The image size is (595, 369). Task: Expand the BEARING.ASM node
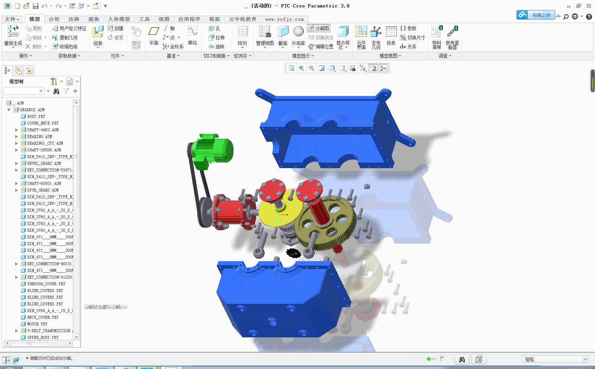click(16, 137)
